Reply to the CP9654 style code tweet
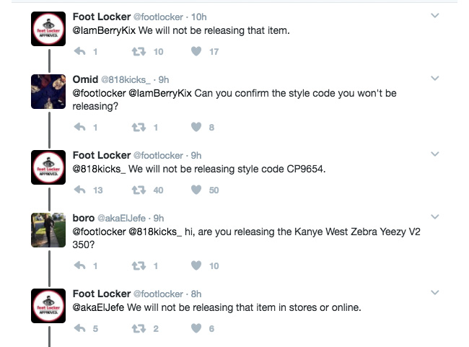The image size is (469, 347). [x=81, y=190]
